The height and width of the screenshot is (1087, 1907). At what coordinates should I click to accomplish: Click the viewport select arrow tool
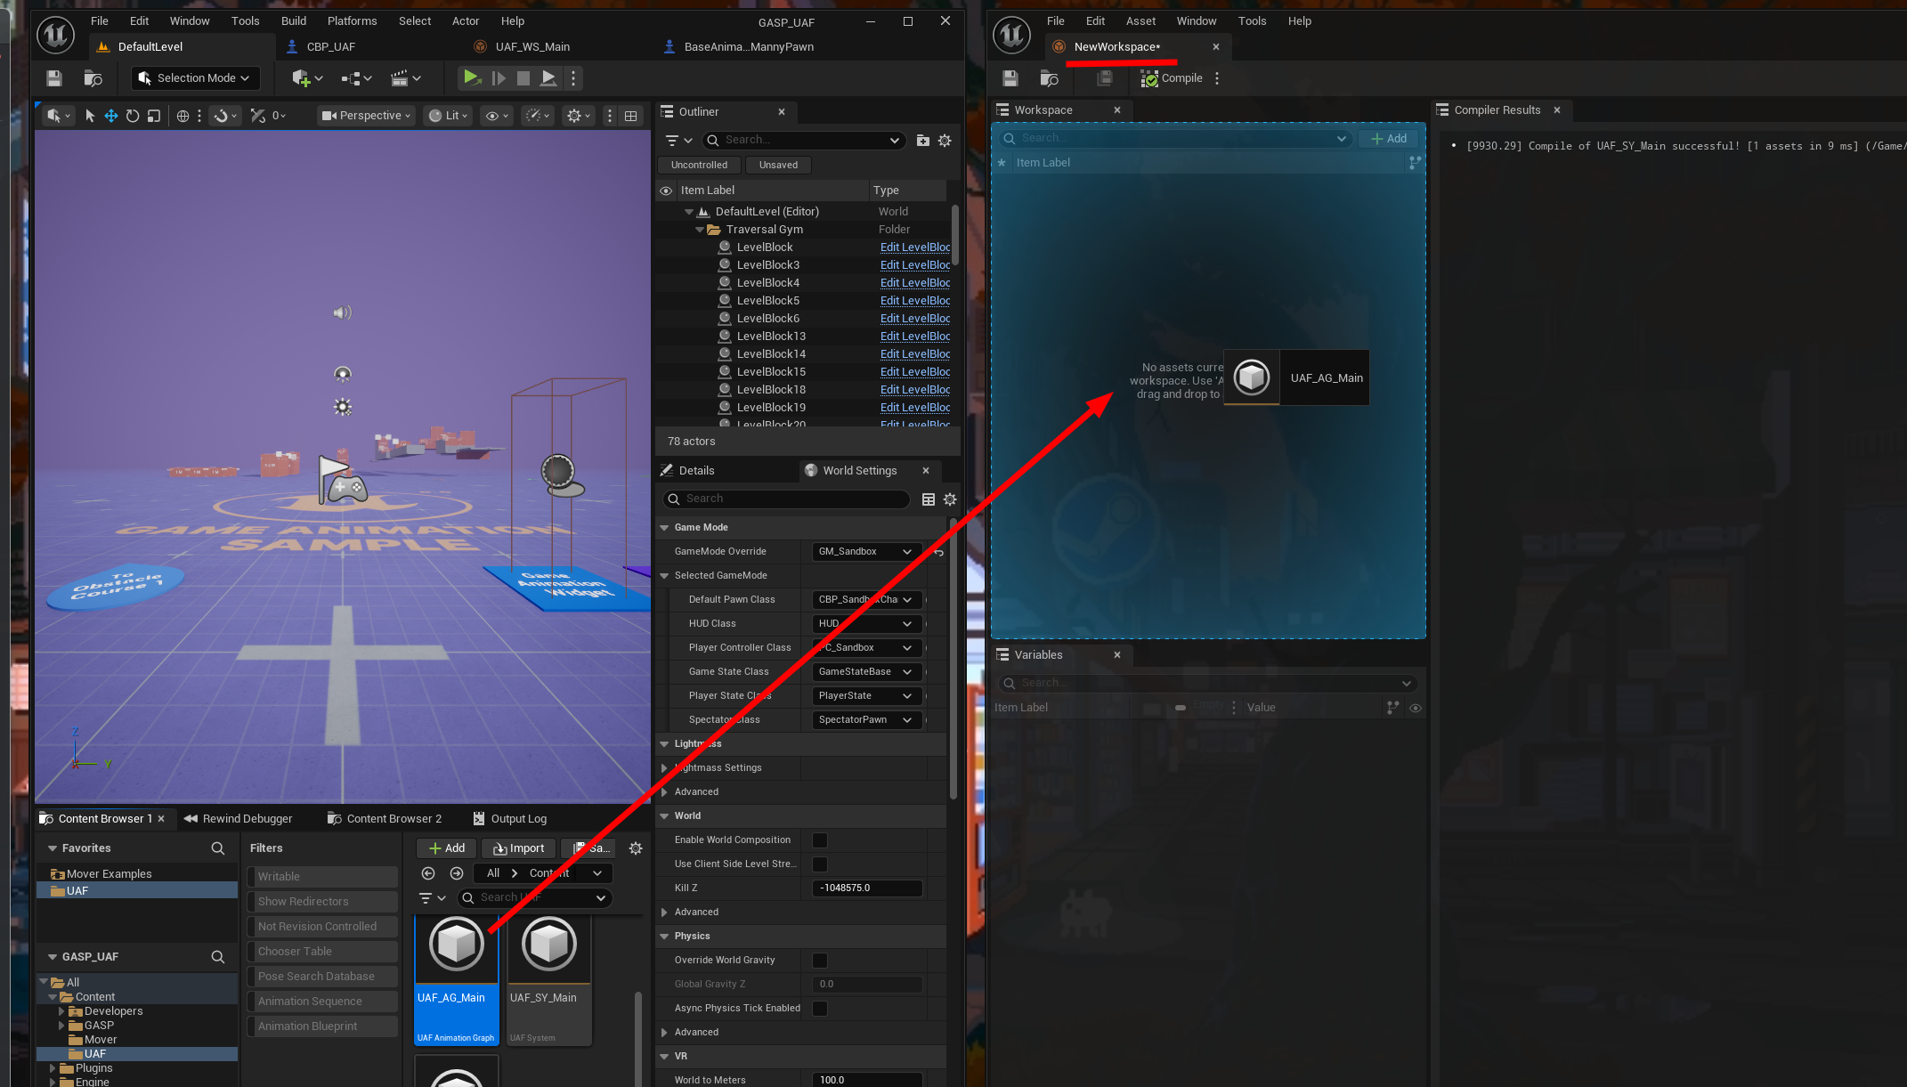coord(90,116)
